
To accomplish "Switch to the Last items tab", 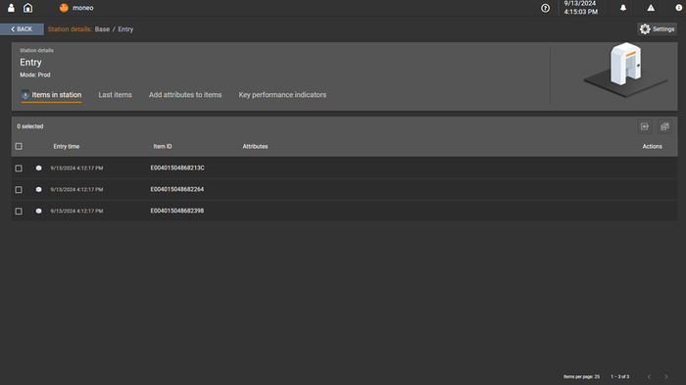I will click(115, 95).
